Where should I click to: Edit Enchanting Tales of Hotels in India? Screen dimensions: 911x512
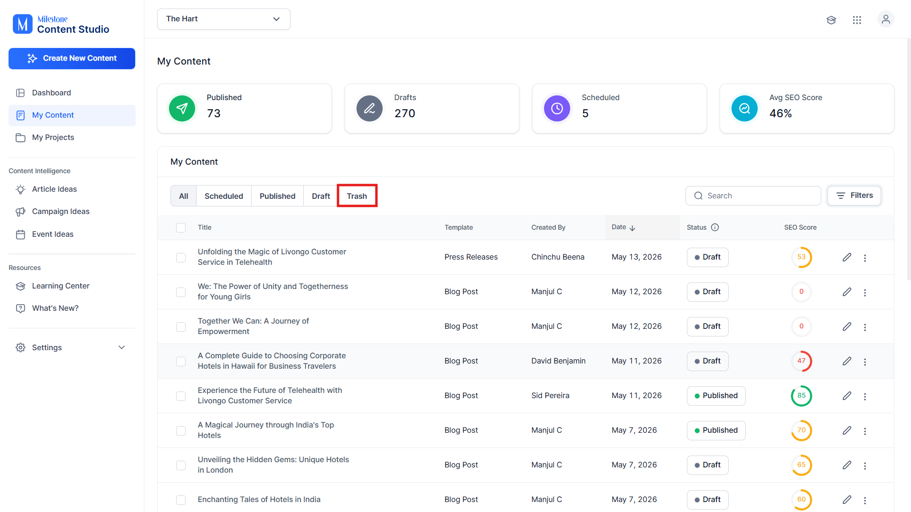[847, 500]
